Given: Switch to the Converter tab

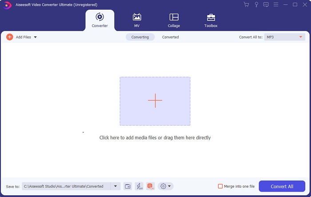Looking at the screenshot, I should pos(100,20).
